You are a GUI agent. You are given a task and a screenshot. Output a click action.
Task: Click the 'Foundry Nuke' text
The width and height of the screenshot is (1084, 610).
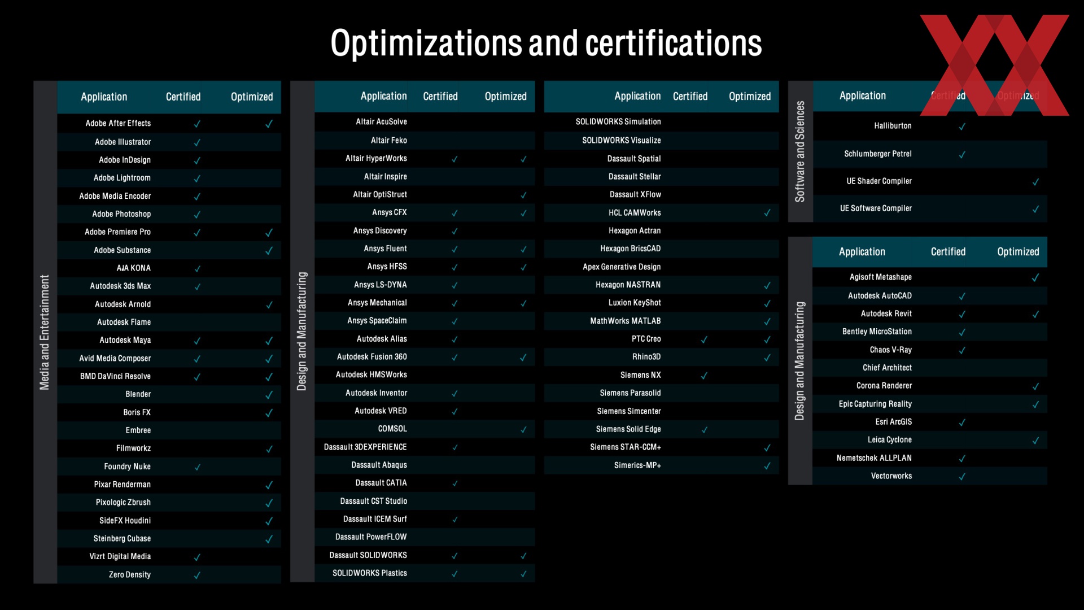pos(127,467)
